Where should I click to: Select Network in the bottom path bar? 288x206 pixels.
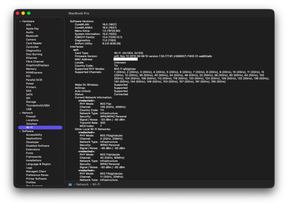click(x=82, y=184)
